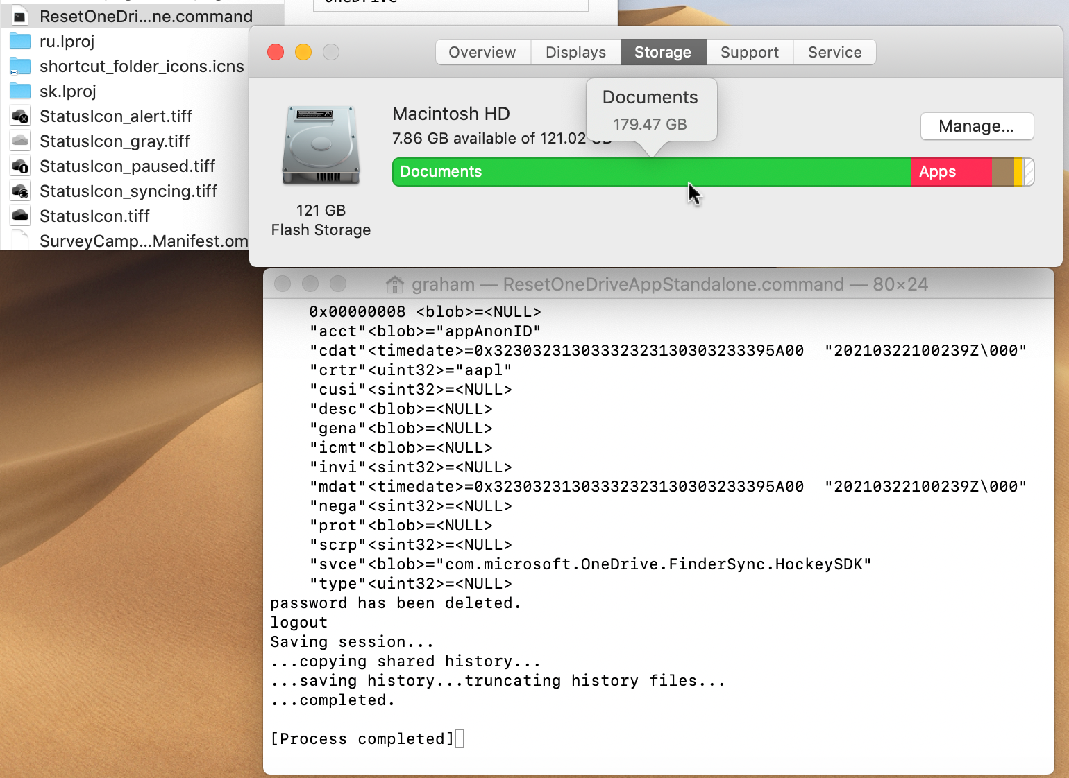The height and width of the screenshot is (778, 1069).
Task: Select SurveyCamp...Manifest file name
Action: [144, 241]
